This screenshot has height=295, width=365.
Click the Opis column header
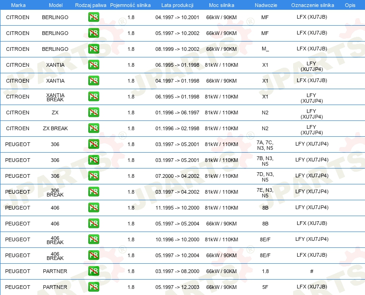(350, 5)
